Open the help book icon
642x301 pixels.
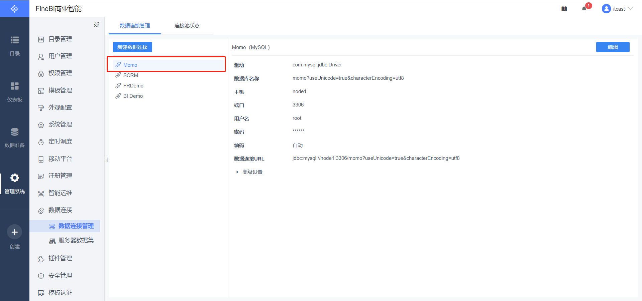click(x=564, y=9)
